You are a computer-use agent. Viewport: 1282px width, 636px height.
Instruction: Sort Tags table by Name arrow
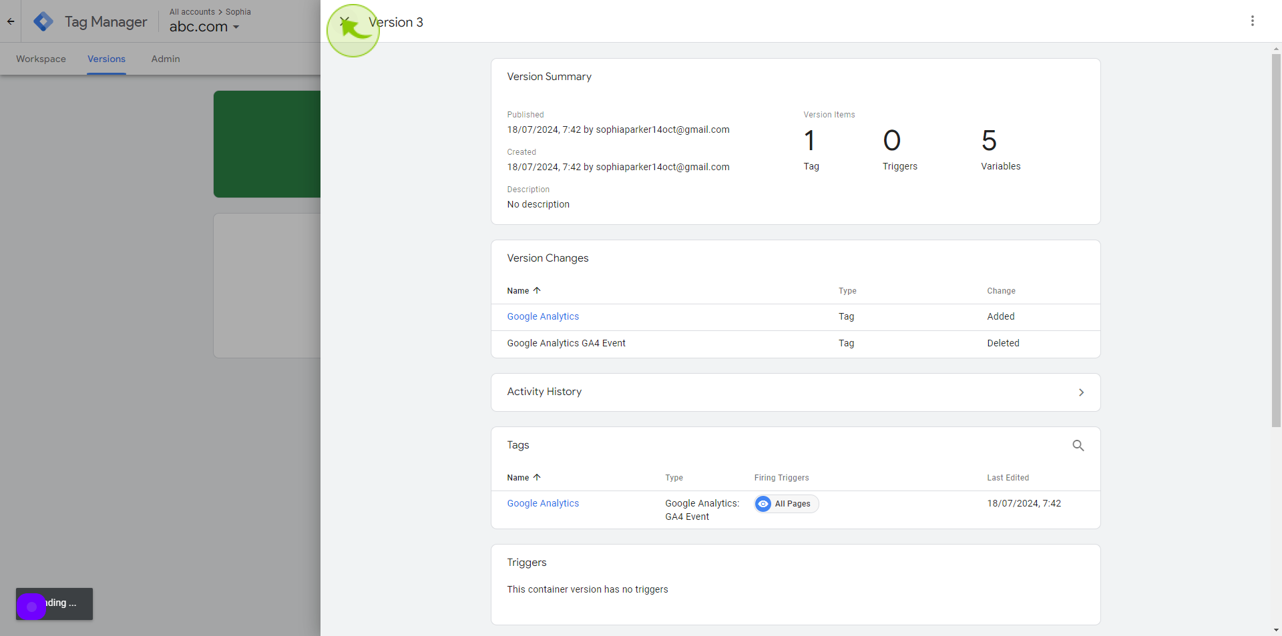click(x=537, y=477)
